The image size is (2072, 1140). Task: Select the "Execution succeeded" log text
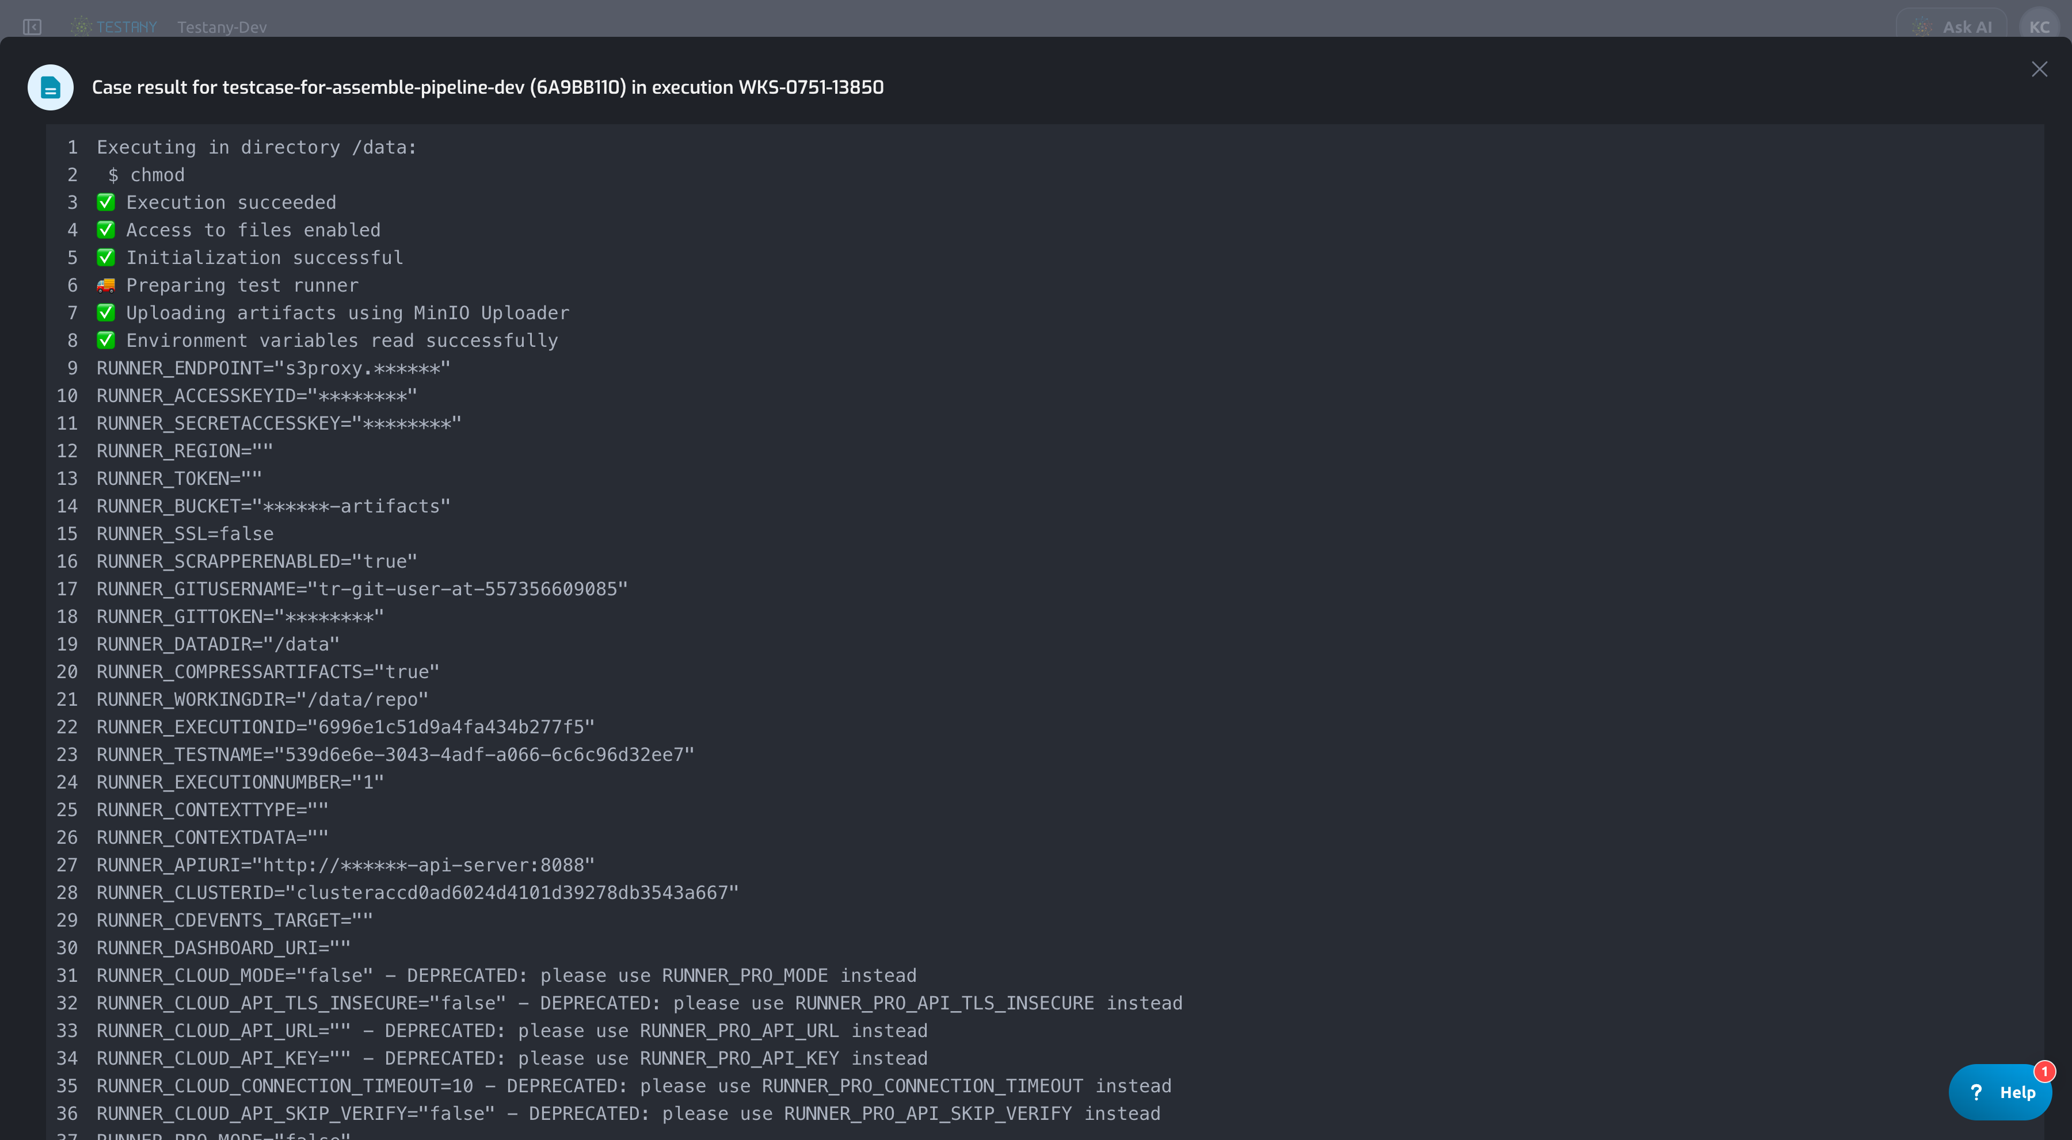click(x=231, y=202)
